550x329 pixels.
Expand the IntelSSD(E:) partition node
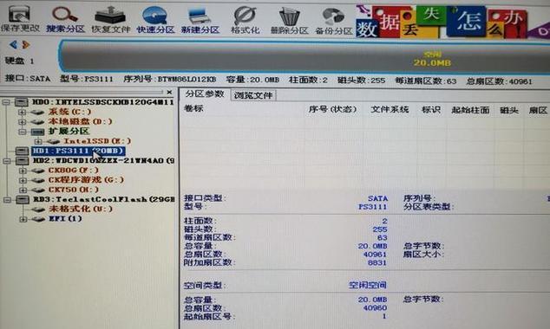[38, 141]
